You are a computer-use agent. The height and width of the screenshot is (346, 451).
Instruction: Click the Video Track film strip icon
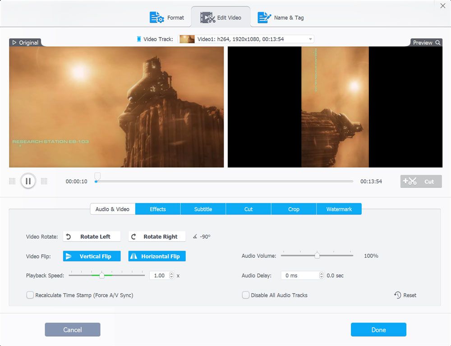click(x=139, y=39)
